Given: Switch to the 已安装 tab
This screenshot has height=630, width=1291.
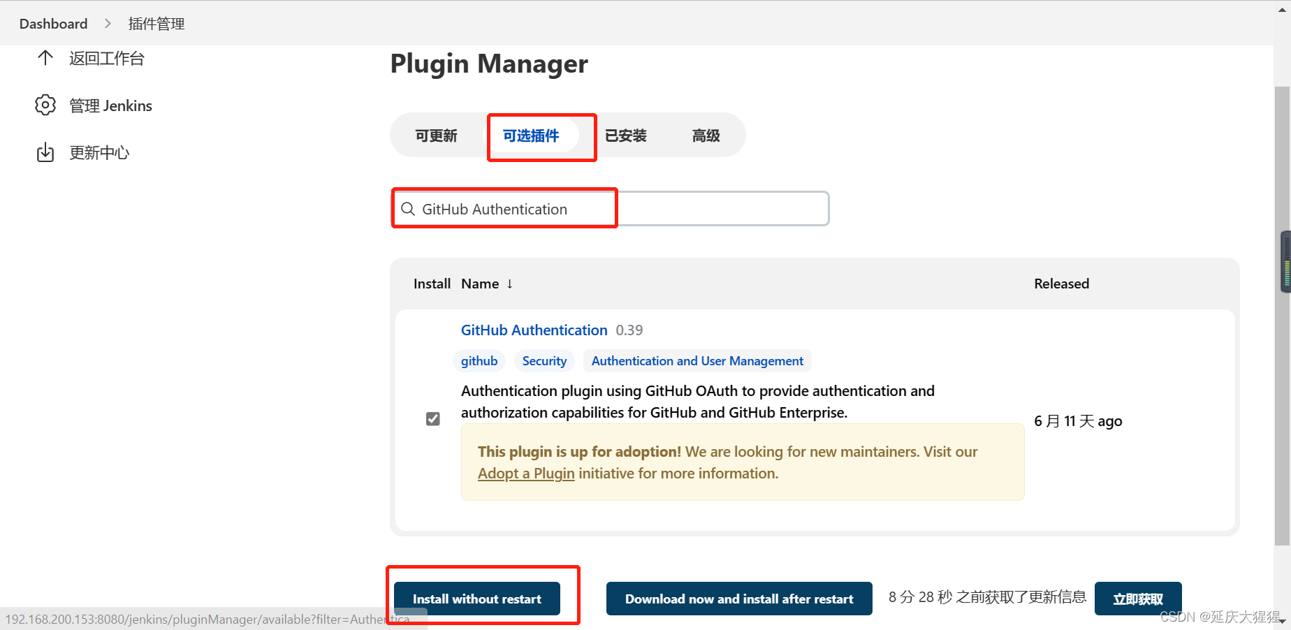Looking at the screenshot, I should click(x=626, y=135).
